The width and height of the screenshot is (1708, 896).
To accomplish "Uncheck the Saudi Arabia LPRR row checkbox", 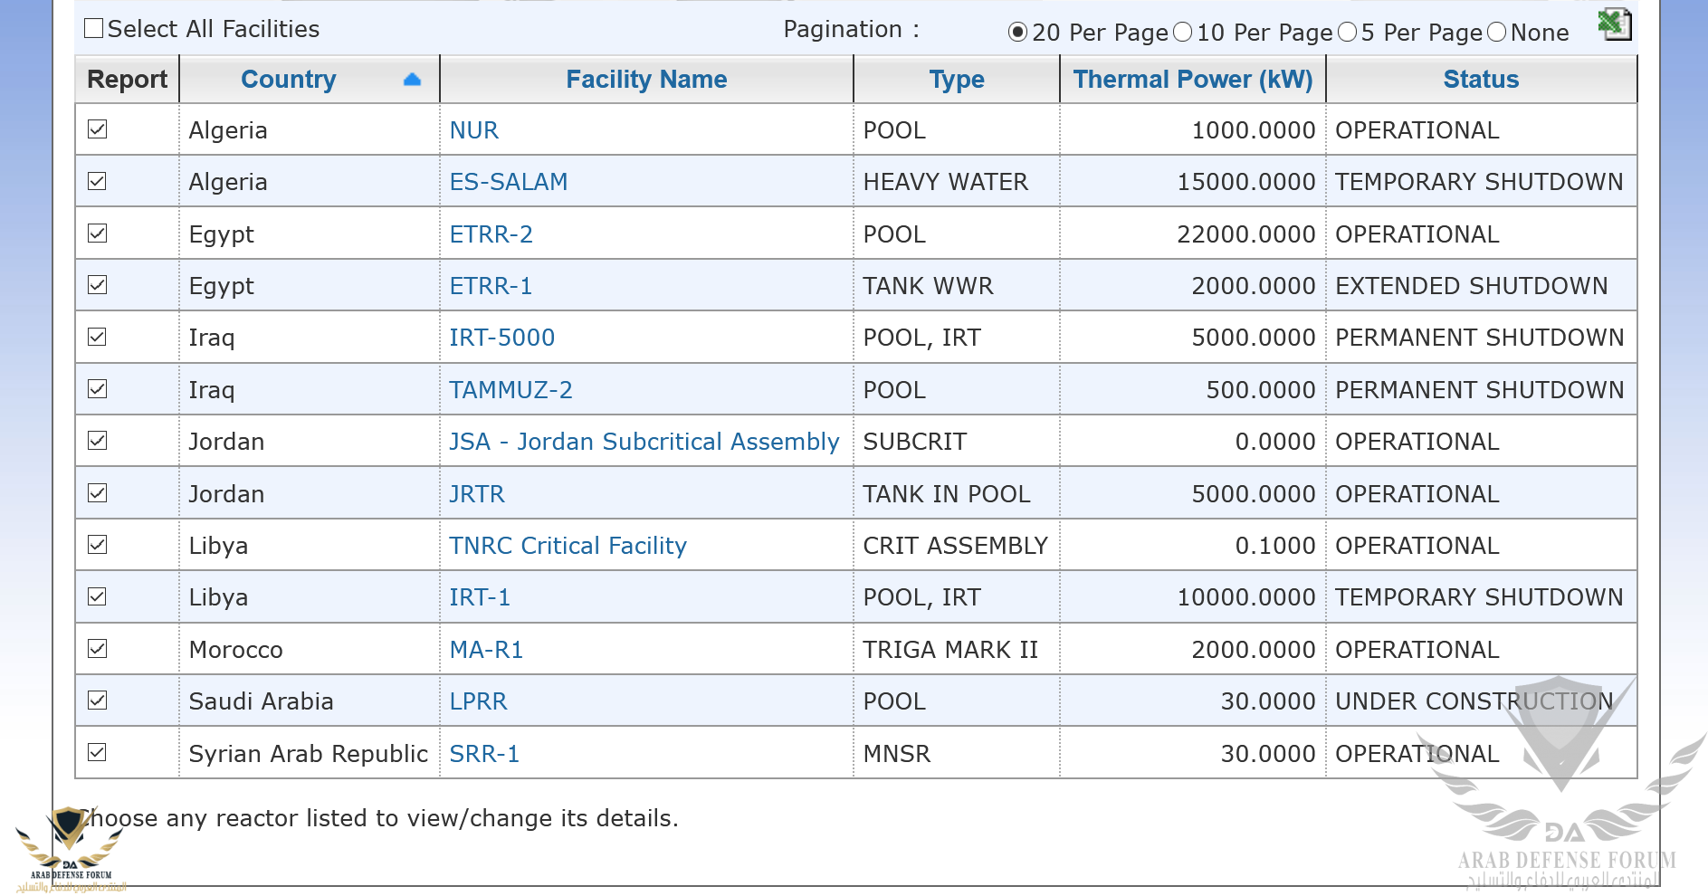I will (98, 701).
